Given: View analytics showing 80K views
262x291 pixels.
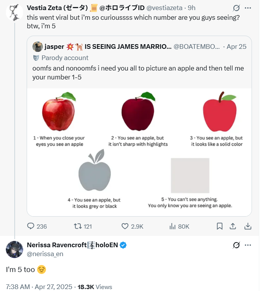Looking at the screenshot, I should (173, 226).
